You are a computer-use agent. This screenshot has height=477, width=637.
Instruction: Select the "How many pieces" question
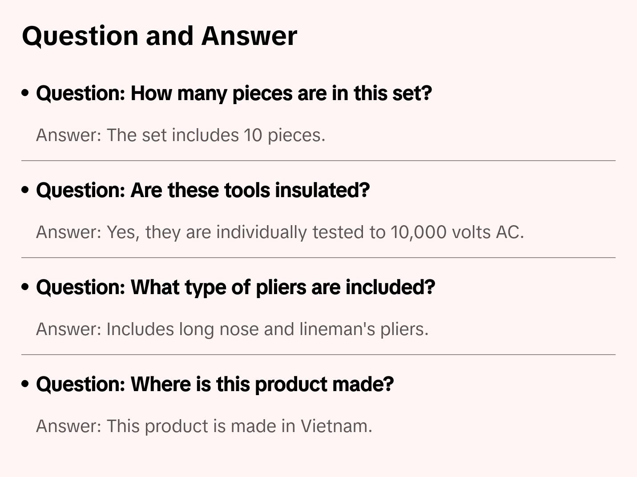(234, 93)
